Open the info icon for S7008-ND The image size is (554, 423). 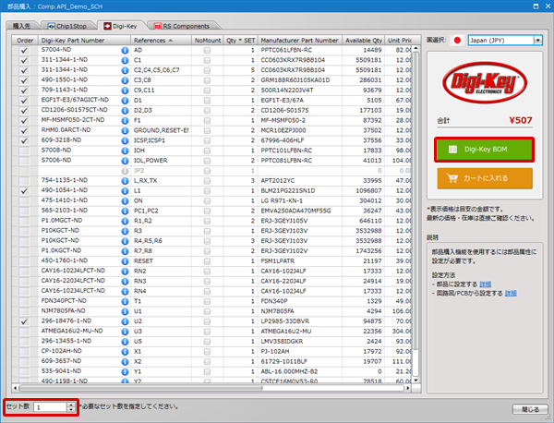125,151
